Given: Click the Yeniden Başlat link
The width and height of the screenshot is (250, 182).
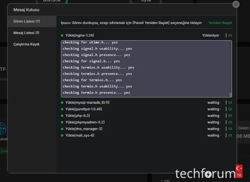Looking at the screenshot, I should pyautogui.click(x=220, y=23).
